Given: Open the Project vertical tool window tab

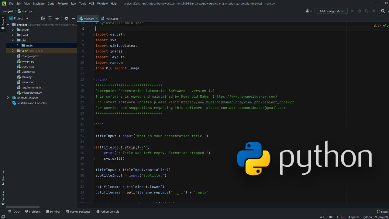Looking at the screenshot, I should point(3,23).
